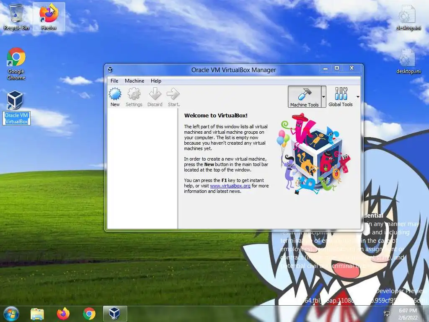This screenshot has height=322, width=429.
Task: Select the Recycle Bin desktop icon
Action: pos(16,17)
